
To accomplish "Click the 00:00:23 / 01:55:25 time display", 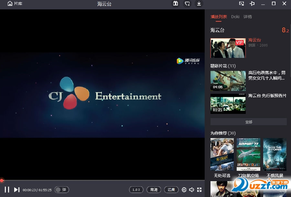I will click(x=37, y=190).
